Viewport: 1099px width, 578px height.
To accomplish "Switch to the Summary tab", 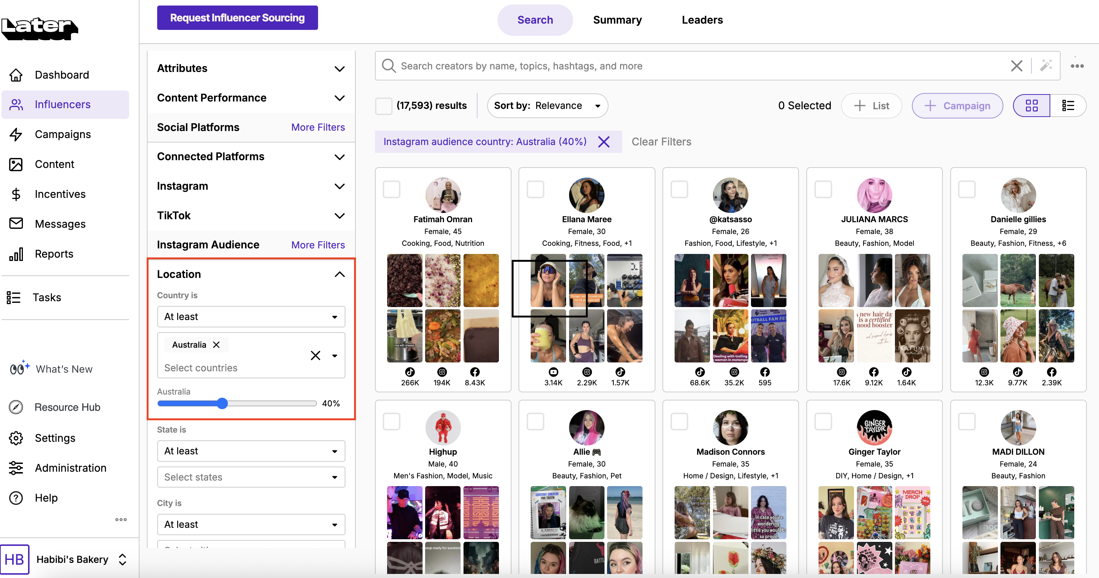I will point(617,20).
